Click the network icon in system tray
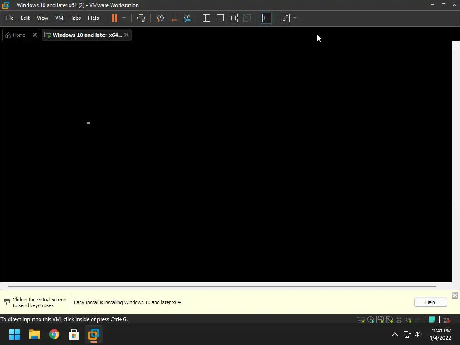 [x=407, y=334]
